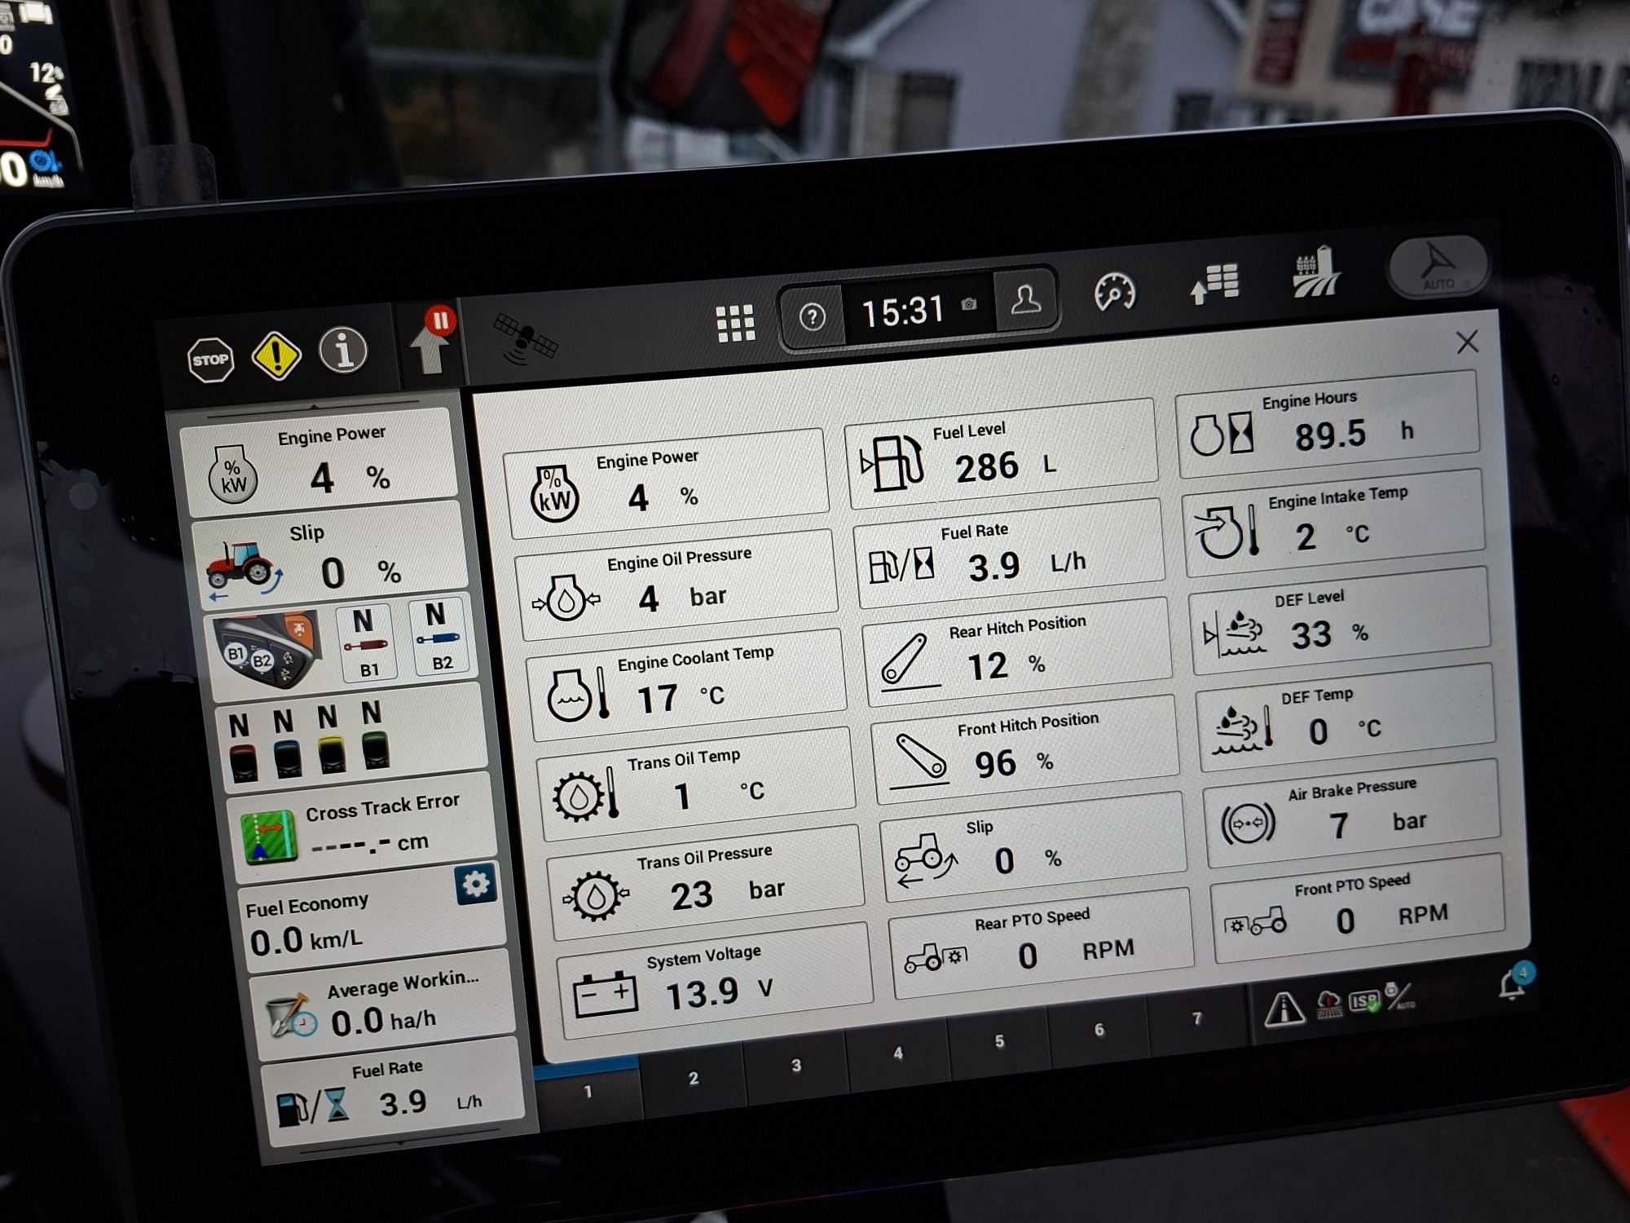The width and height of the screenshot is (1630, 1223).
Task: Toggle the AUTO guidance engage button
Action: 1438,266
